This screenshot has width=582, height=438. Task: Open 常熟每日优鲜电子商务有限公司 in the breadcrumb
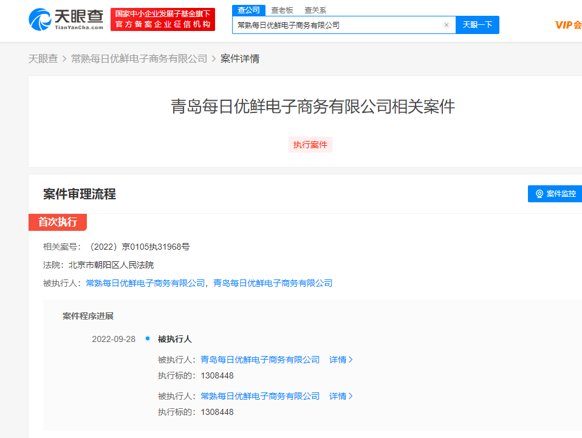[139, 58]
